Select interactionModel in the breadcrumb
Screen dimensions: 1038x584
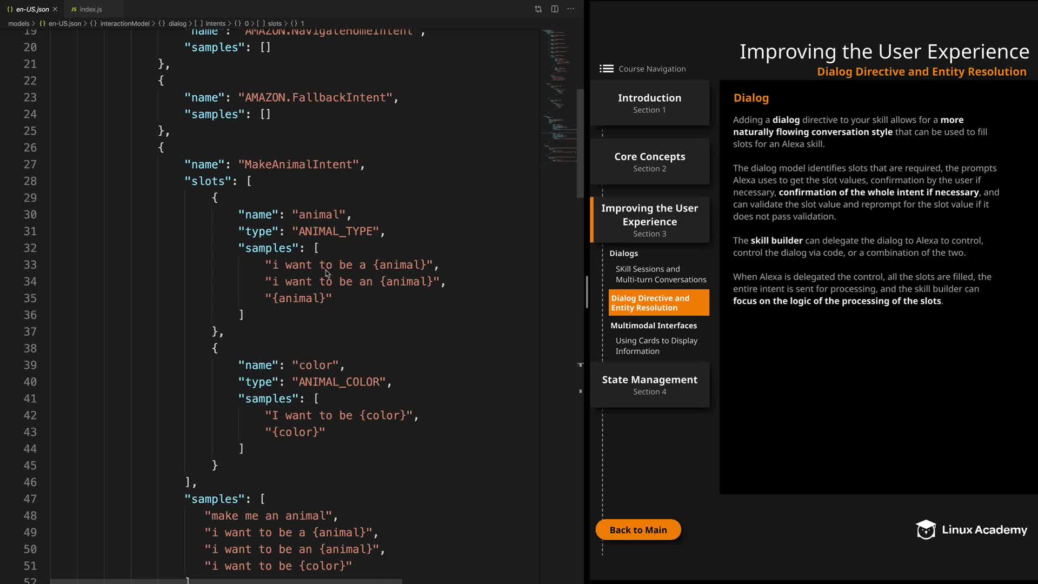click(124, 23)
